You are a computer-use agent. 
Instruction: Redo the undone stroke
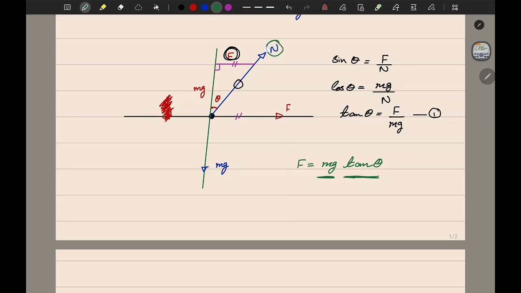[307, 7]
